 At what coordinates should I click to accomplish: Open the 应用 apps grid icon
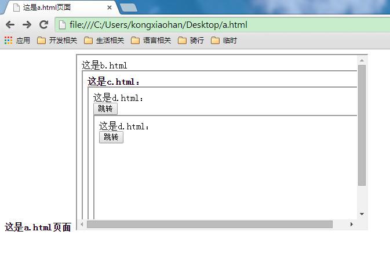click(x=9, y=41)
